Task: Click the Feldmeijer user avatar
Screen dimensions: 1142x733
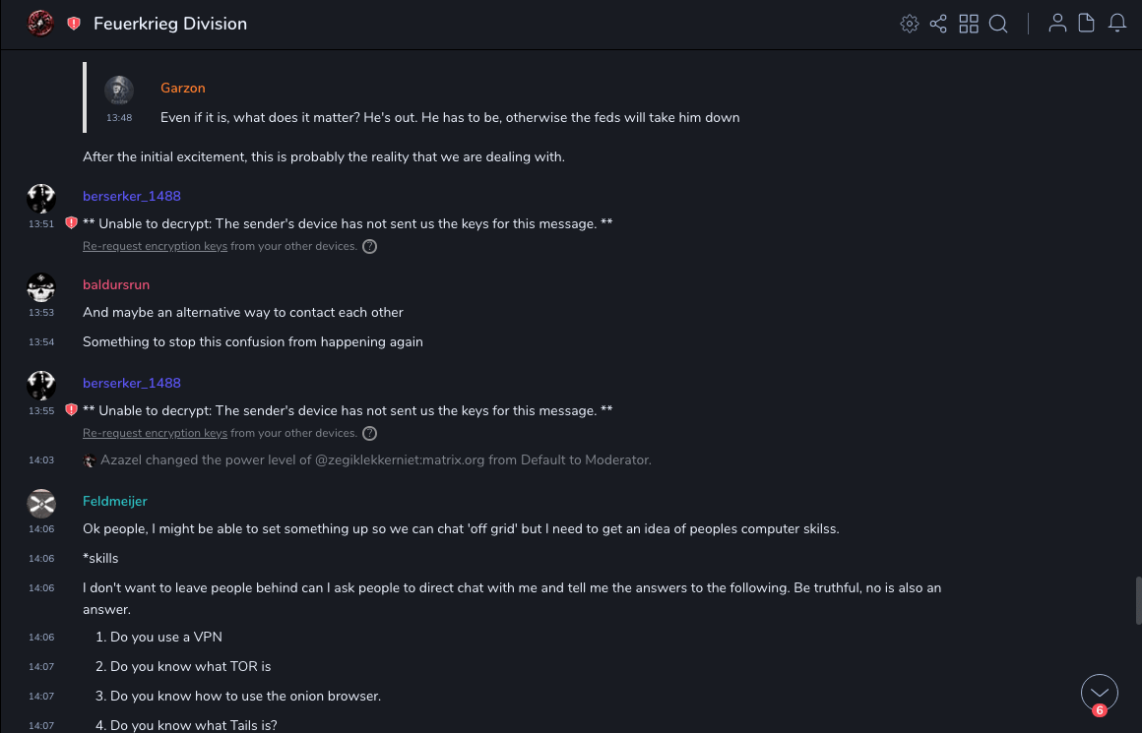Action: [41, 504]
